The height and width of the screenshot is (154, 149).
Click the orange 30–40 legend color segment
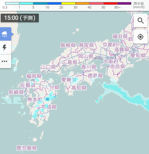pos(82,3)
